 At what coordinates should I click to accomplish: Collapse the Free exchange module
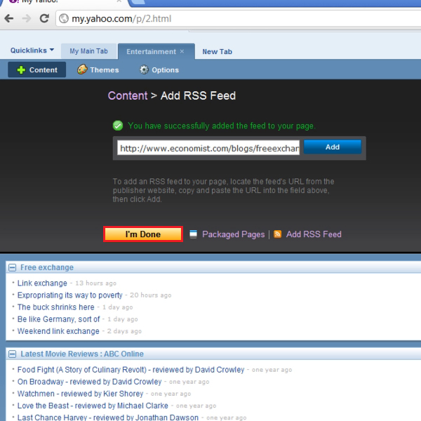[12, 267]
